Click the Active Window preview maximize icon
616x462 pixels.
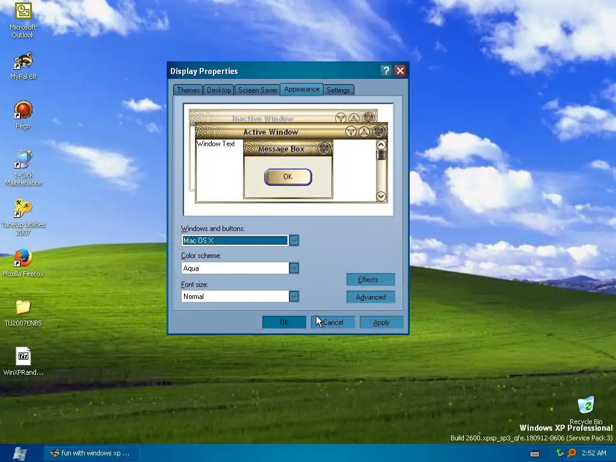[365, 132]
